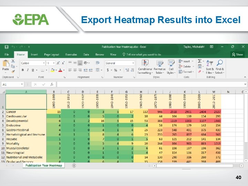Image resolution: width=248 pixels, height=186 pixels.
Task: Open the Name Box dropdown arrow
Action: click(x=22, y=84)
